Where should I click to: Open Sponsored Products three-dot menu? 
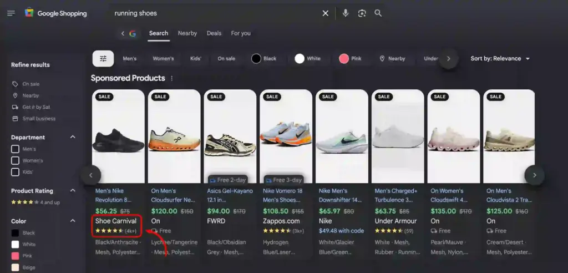click(x=172, y=78)
